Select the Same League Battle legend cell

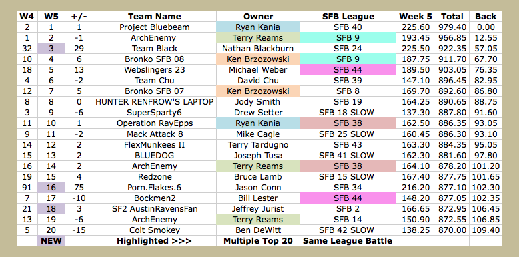tap(348, 241)
